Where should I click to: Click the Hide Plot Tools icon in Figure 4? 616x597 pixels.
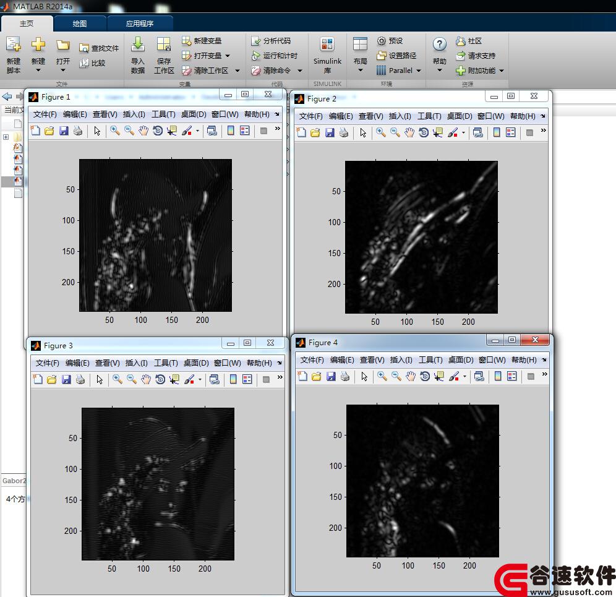531,376
